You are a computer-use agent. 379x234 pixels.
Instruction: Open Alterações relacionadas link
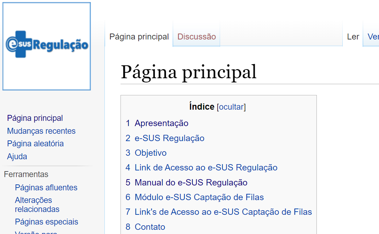pyautogui.click(x=37, y=205)
